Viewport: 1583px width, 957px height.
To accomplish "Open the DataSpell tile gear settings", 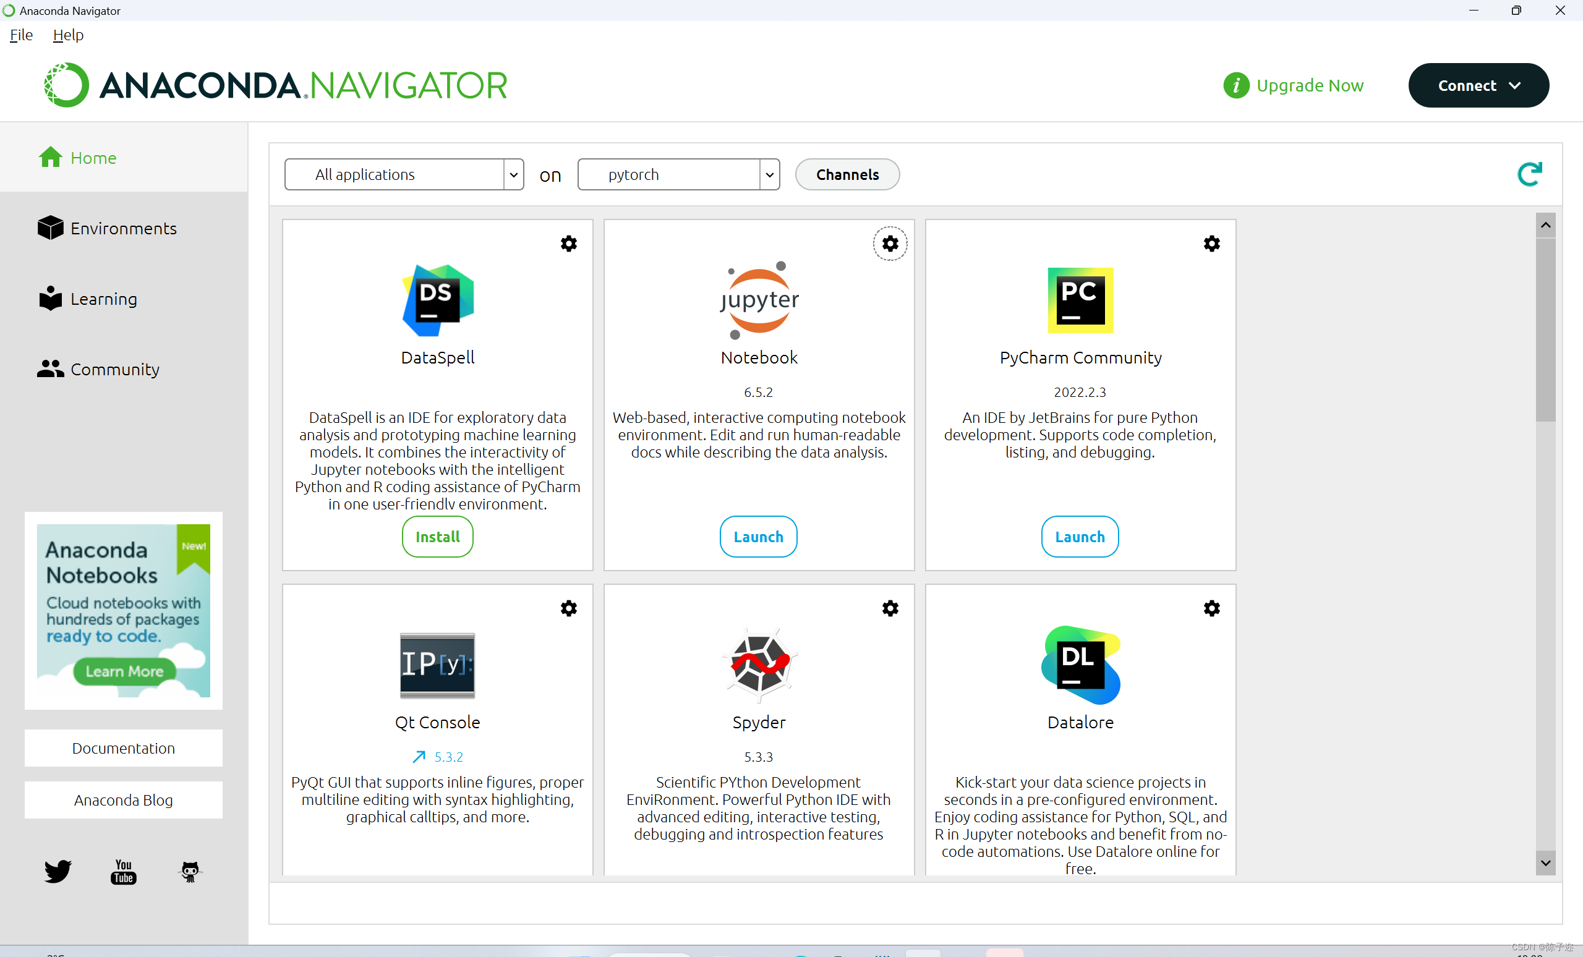I will tap(568, 244).
